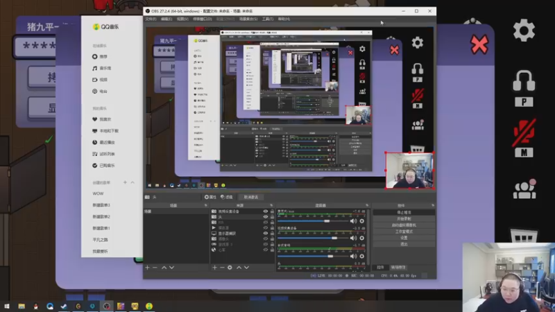Click 开始录制 button in OBS
Screen dimensions: 555x312
click(x=404, y=219)
